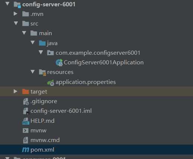
Task: Click the Spring class icon for ConfigServer6001Application
Action: tap(59, 62)
